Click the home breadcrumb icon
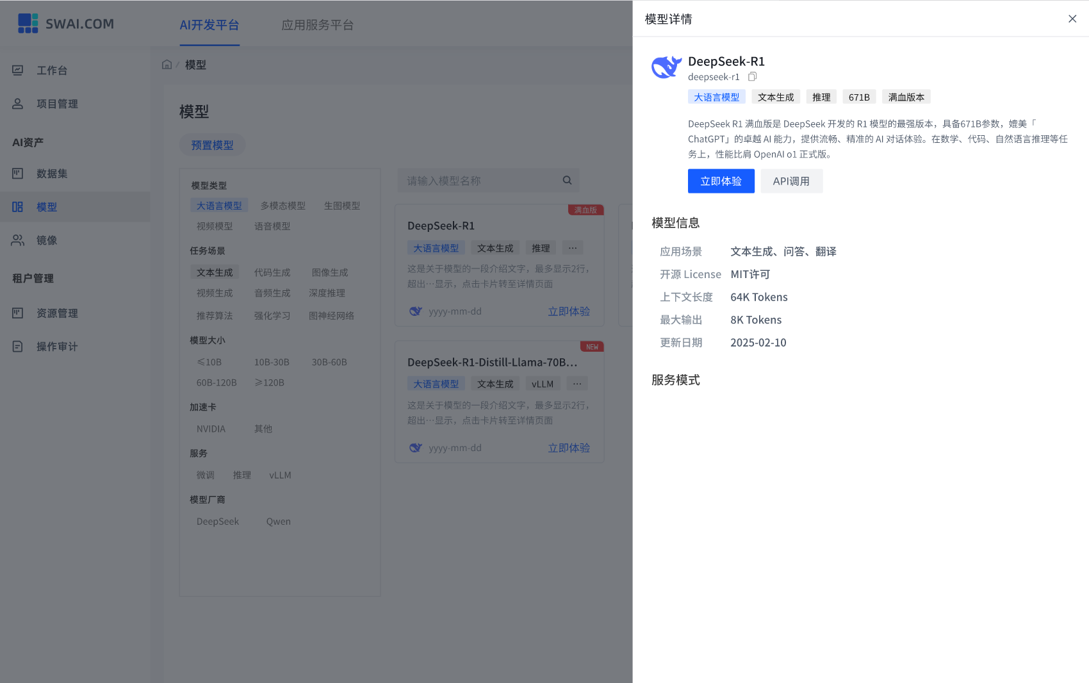Viewport: 1089px width, 683px height. (167, 65)
